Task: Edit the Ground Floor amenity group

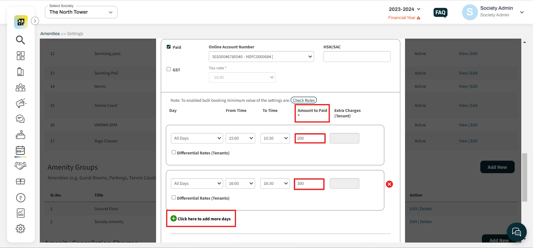Action: tap(414, 209)
